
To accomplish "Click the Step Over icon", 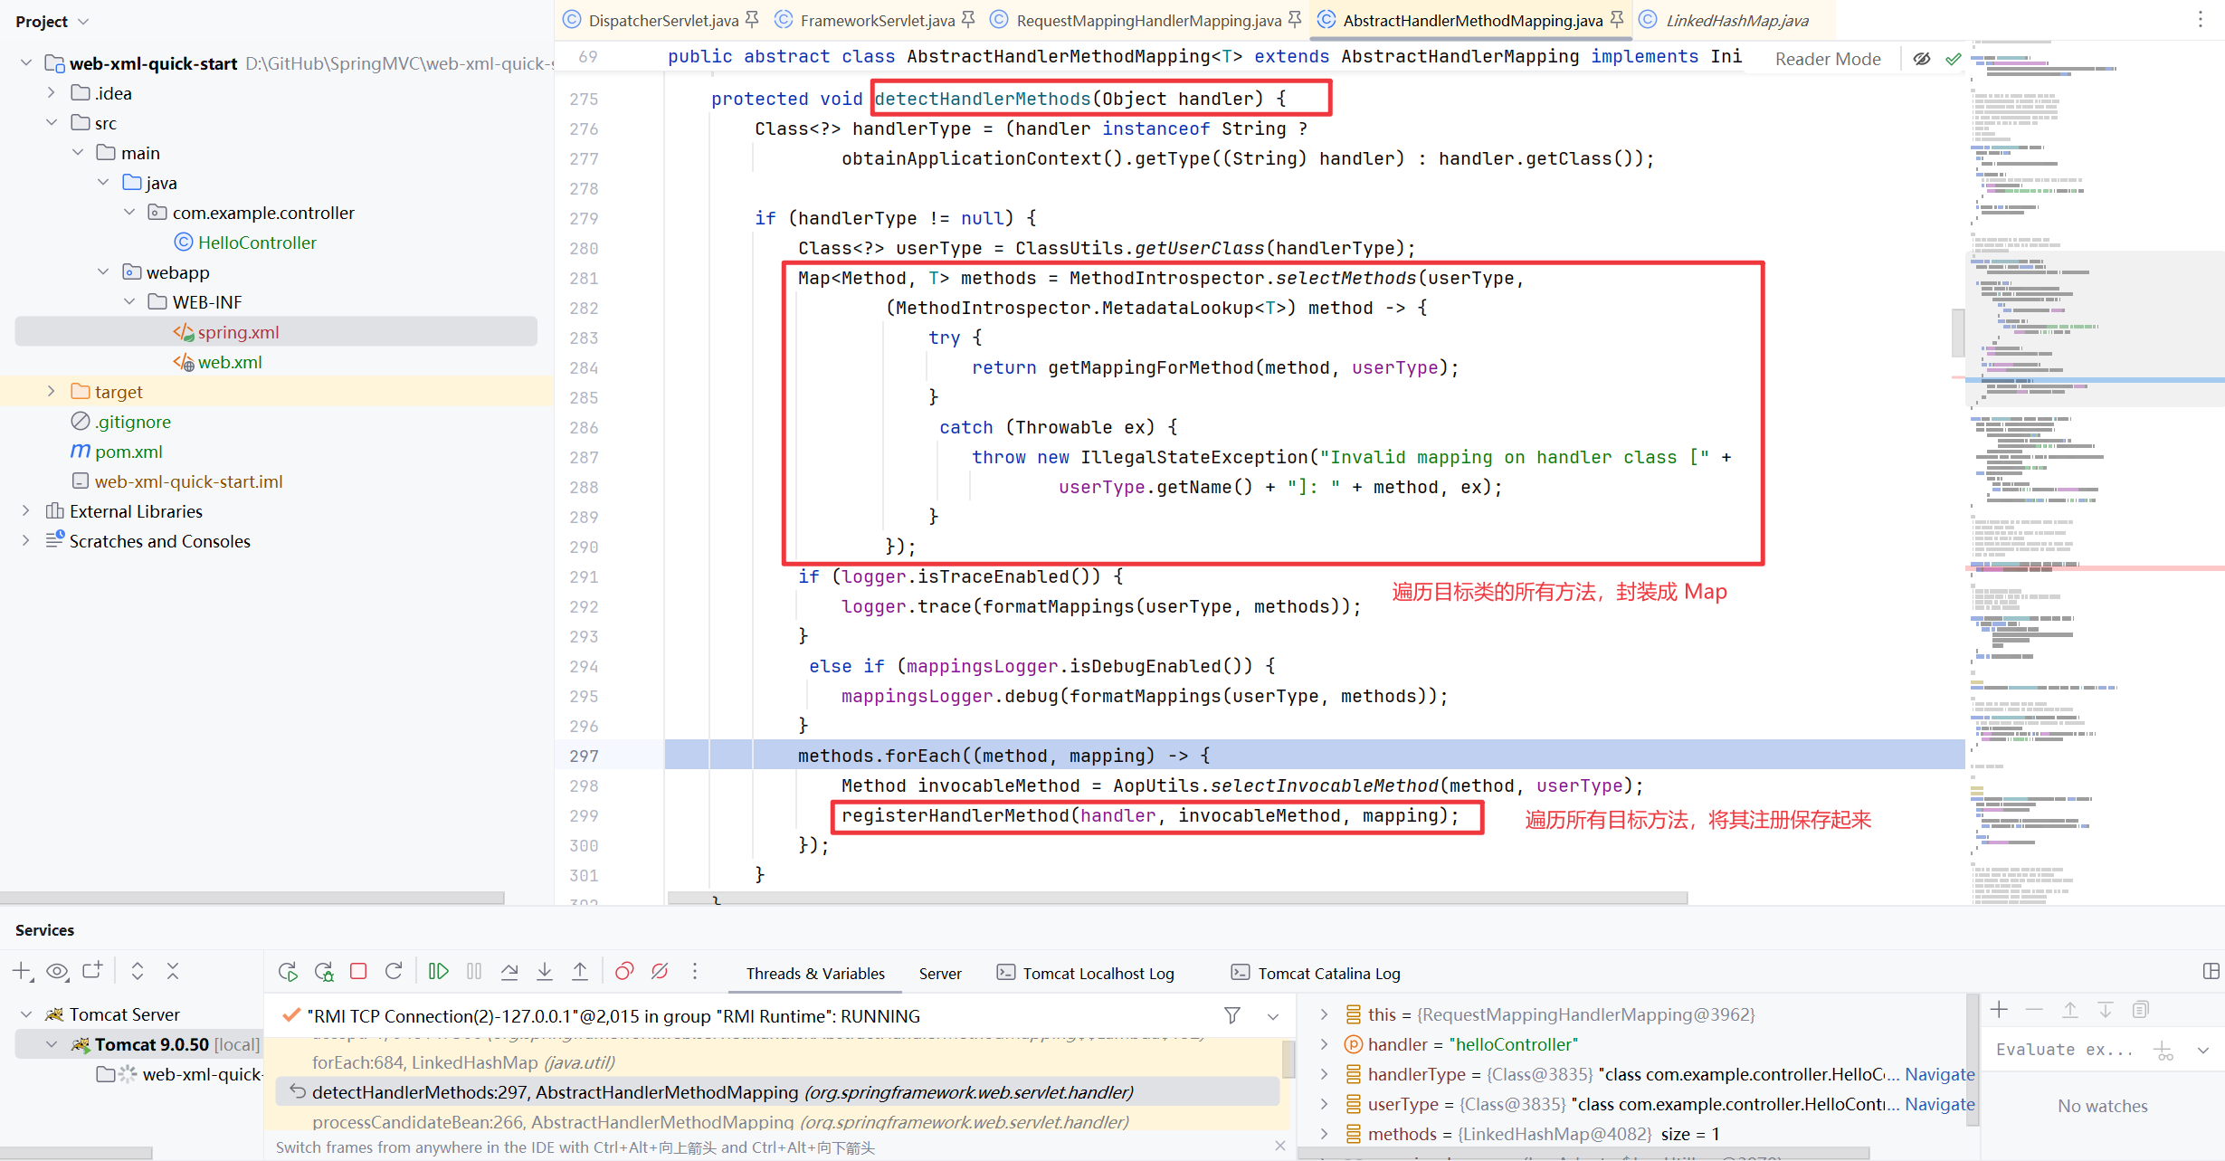I will point(509,971).
